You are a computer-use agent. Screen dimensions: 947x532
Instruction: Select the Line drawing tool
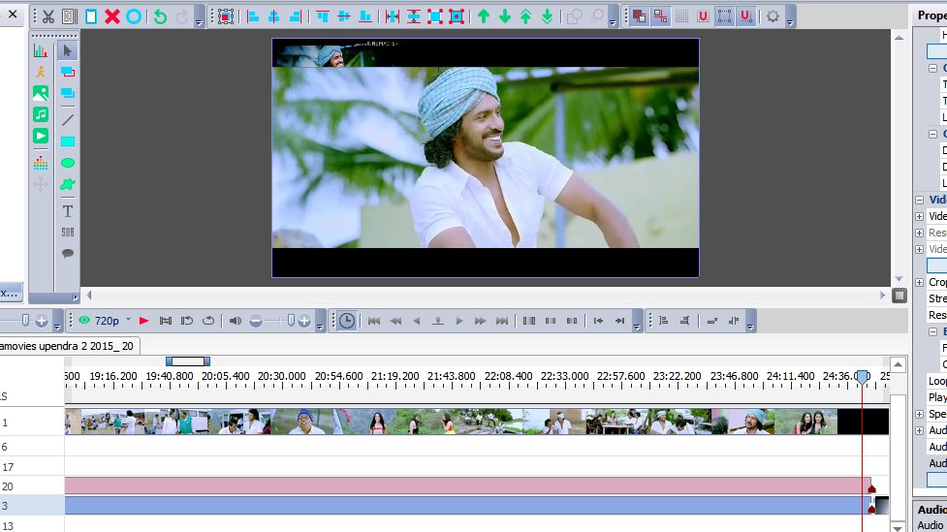pyautogui.click(x=68, y=120)
